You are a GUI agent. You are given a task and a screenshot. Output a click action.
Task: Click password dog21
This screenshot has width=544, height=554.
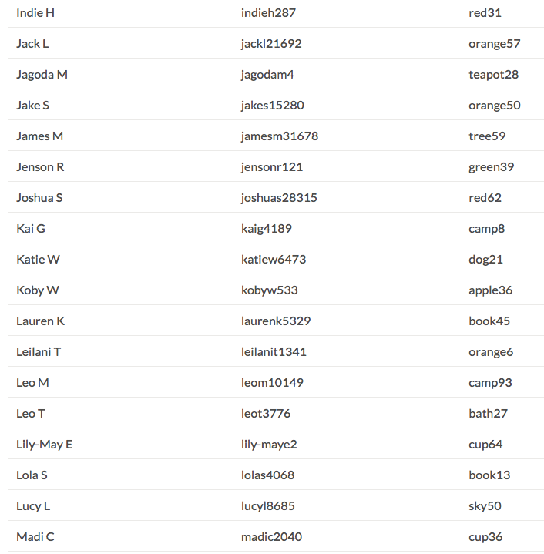click(x=485, y=260)
